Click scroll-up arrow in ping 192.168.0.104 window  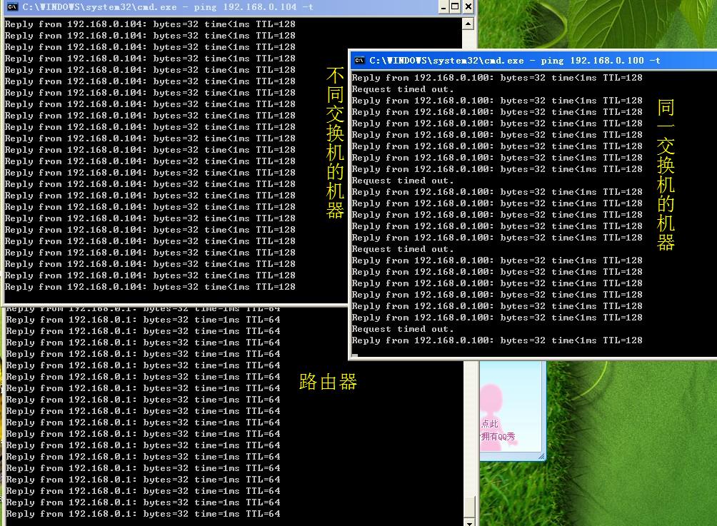(x=467, y=24)
